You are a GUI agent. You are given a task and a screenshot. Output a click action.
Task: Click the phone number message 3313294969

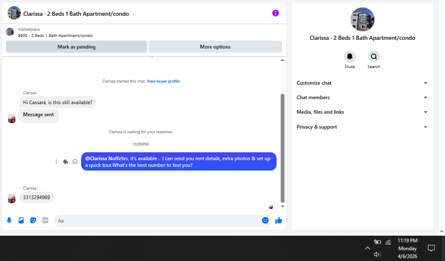36,198
